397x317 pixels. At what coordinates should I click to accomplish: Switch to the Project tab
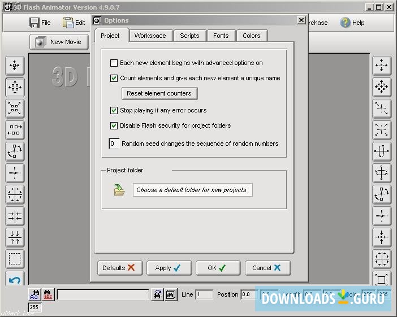[x=110, y=36]
